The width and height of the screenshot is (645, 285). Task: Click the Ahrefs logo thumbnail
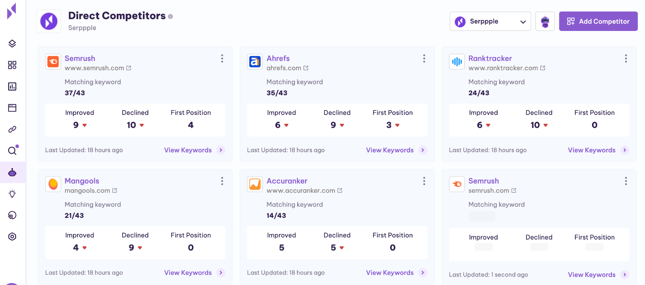(x=255, y=62)
